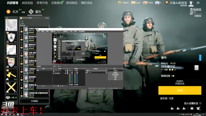Select the first oak-leaf squad icon
Image resolution: width=206 pixels, height=116 pixels.
(11, 25)
